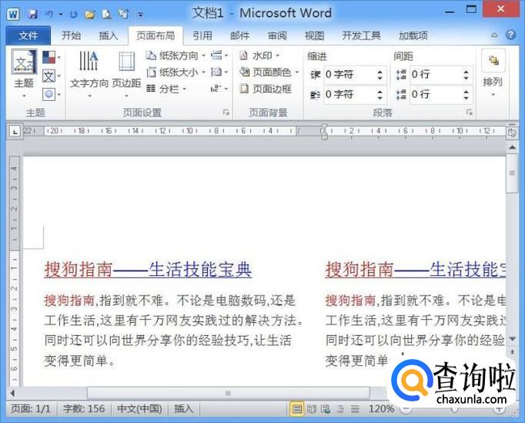Click the 页边距 margins button
The image size is (525, 423).
coord(126,75)
